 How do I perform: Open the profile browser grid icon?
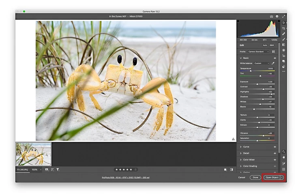coord(273,52)
